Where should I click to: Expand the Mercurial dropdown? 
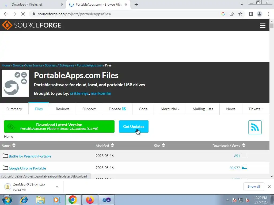click(x=170, y=109)
